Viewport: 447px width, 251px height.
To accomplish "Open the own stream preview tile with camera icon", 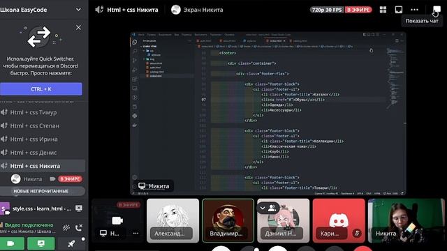I will 117,220.
